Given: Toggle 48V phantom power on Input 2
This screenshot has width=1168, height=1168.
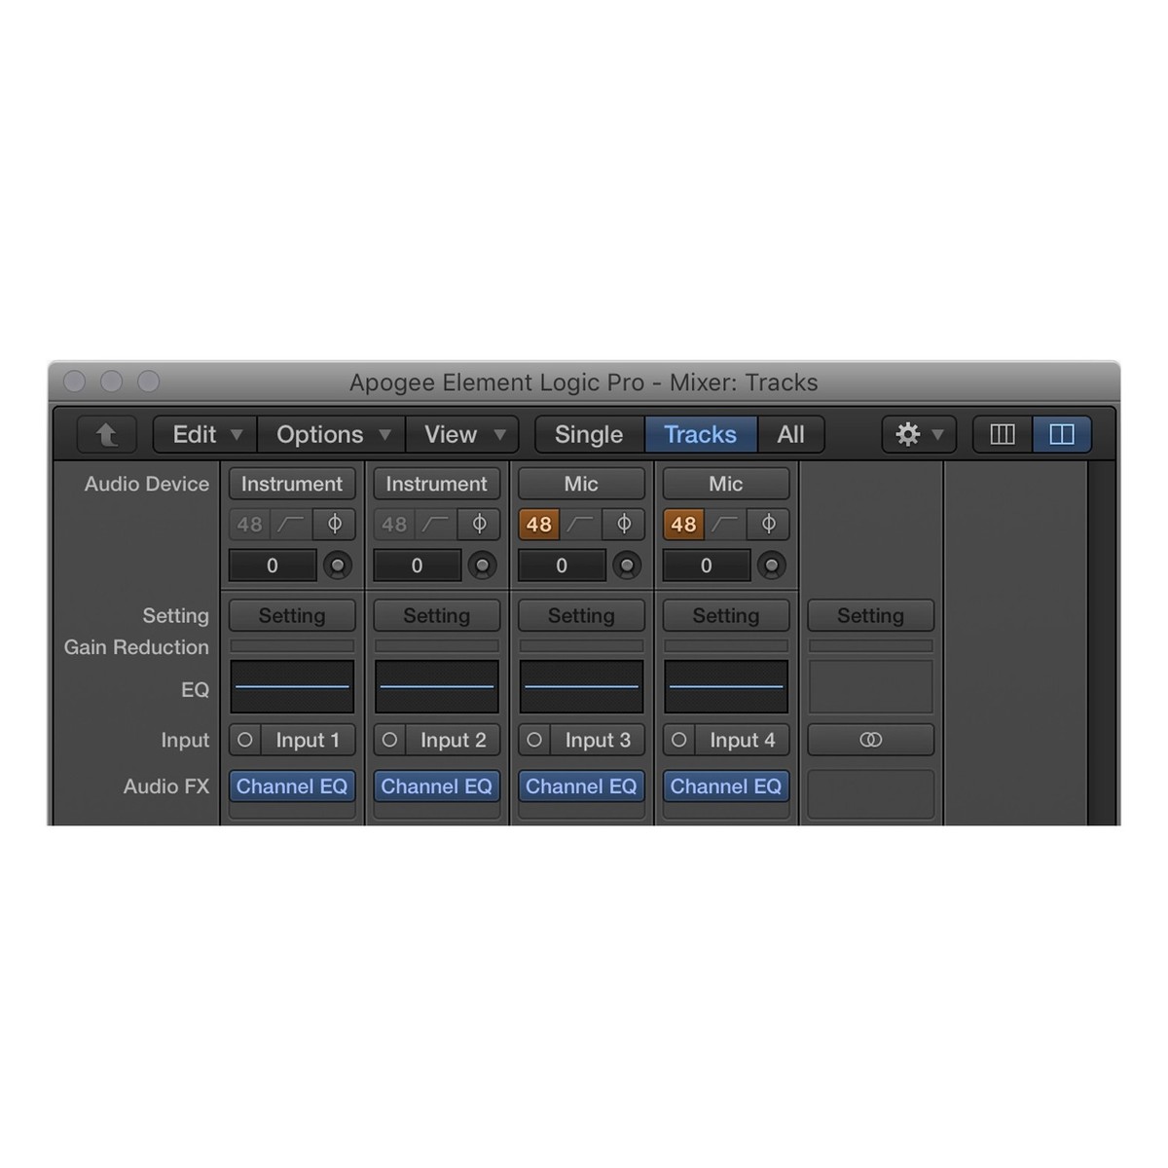Looking at the screenshot, I should pos(394,525).
